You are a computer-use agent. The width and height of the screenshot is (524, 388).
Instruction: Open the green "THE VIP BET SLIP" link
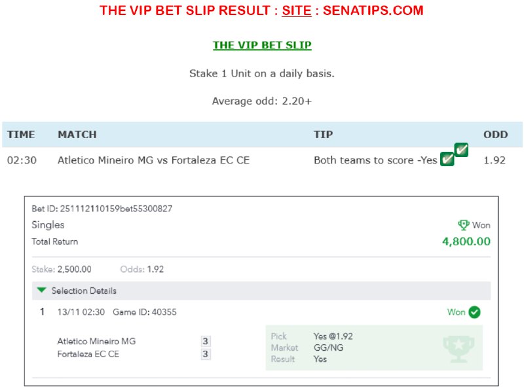(x=262, y=45)
